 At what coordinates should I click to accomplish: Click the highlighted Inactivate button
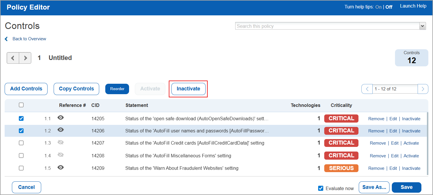point(188,89)
